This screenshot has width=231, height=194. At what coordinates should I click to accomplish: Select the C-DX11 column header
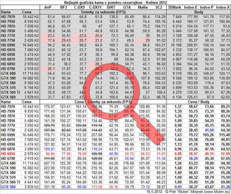(x=95, y=8)
